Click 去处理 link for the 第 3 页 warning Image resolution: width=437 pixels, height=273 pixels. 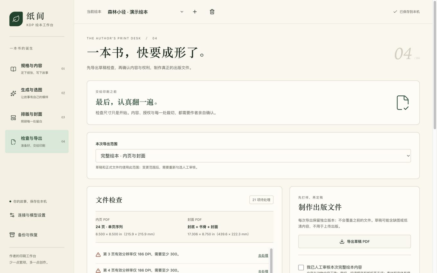click(263, 256)
